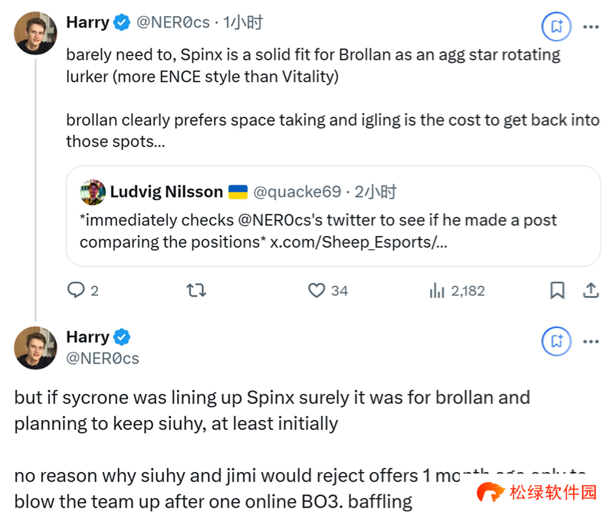Click Harry's avatar on the lower tweet

[x=35, y=347]
